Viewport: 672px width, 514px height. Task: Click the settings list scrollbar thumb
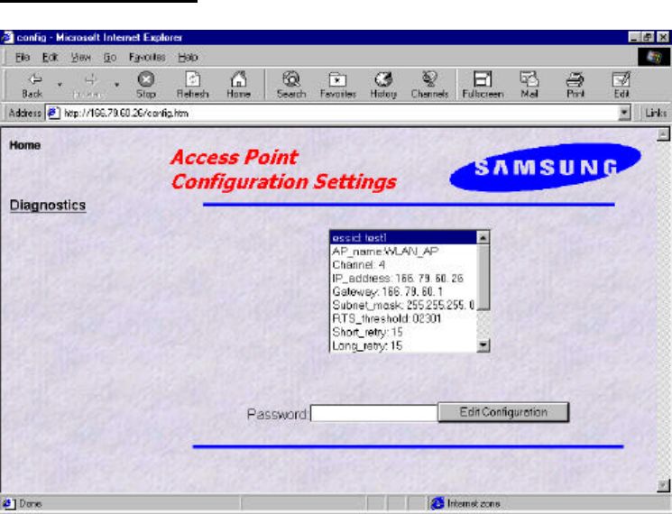click(x=483, y=277)
